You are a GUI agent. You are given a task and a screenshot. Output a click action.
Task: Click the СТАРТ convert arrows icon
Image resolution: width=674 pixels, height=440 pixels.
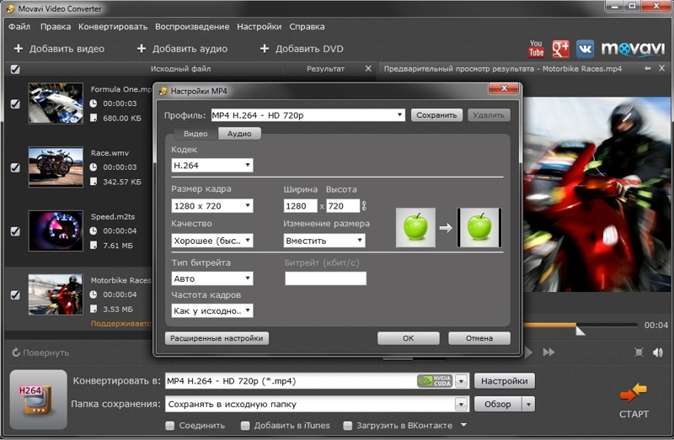pos(634,392)
